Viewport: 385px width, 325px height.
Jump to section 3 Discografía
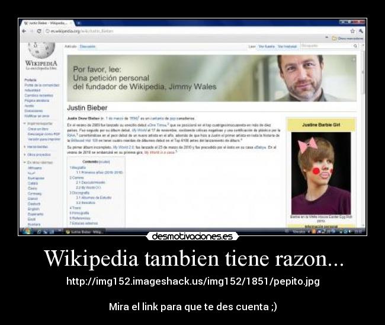pyautogui.click(x=79, y=193)
